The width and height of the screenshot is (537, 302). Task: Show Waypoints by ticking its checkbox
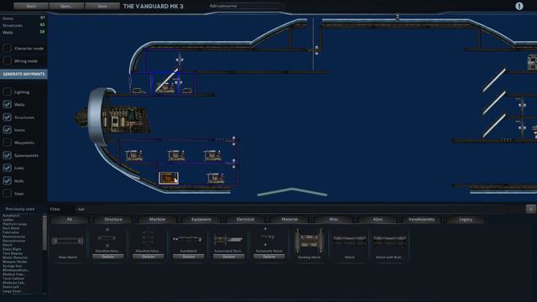coord(8,143)
